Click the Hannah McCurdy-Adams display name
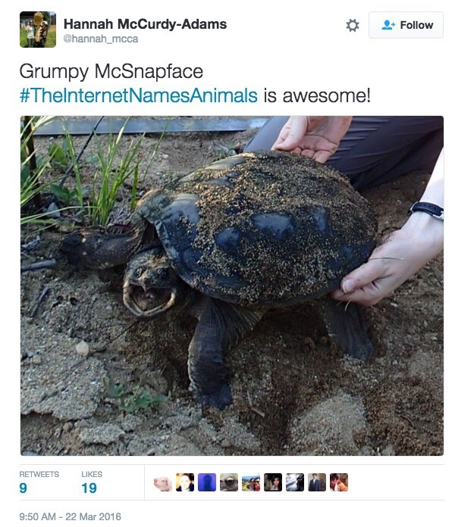The width and height of the screenshot is (455, 527). click(145, 24)
